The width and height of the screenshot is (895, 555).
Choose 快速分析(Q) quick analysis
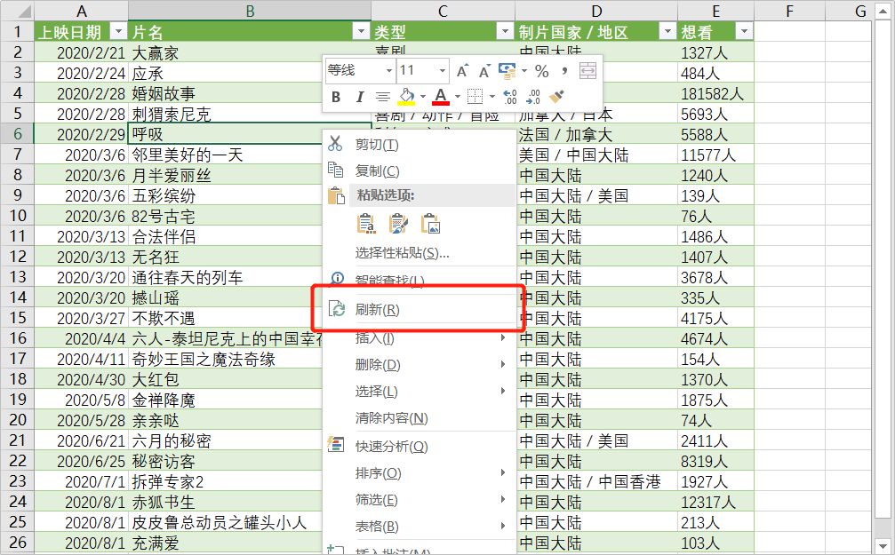point(418,446)
